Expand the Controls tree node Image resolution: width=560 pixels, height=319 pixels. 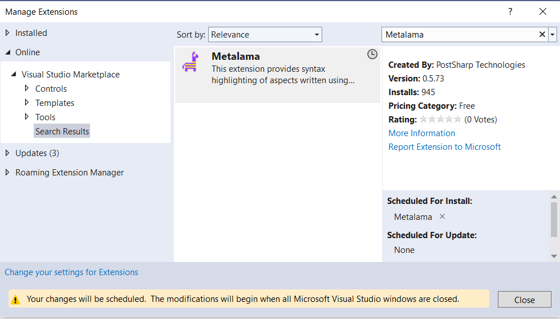click(27, 89)
